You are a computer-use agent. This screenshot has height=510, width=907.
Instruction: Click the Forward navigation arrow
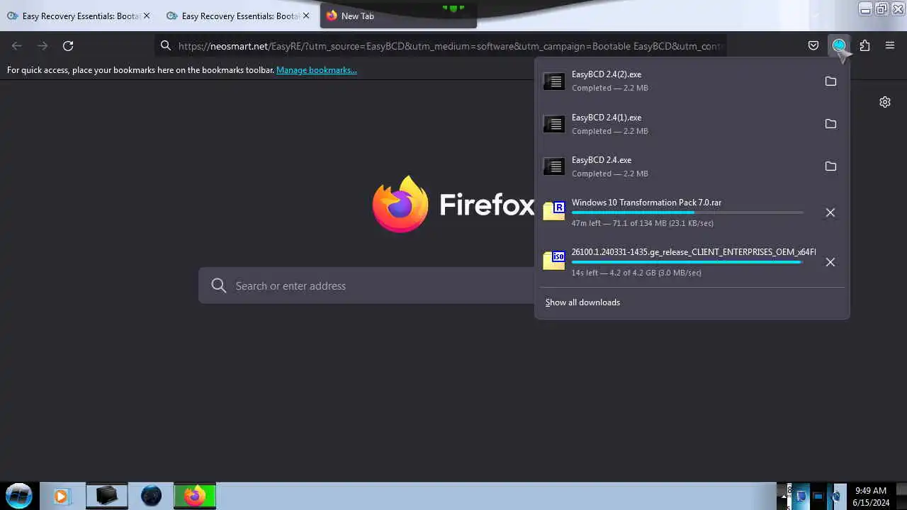click(43, 46)
